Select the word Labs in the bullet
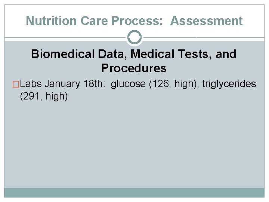Viewport: 269px width, 202px height. tap(31, 84)
